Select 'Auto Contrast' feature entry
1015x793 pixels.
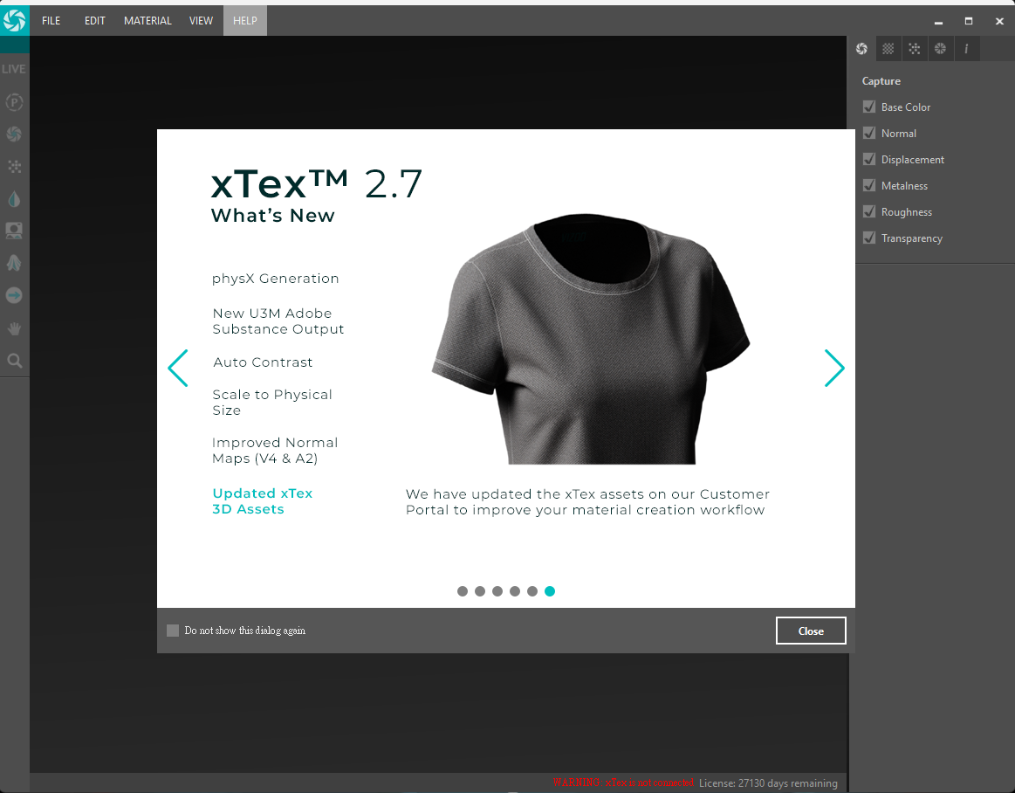(263, 362)
